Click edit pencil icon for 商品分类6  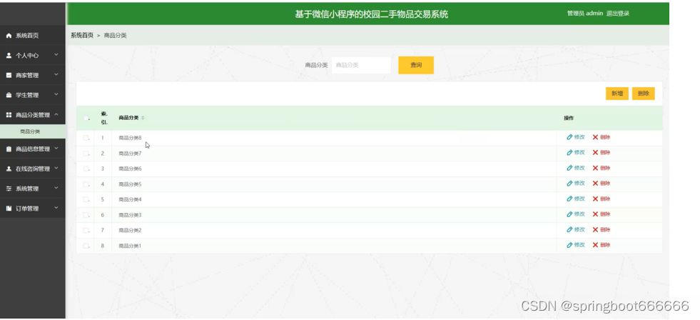pos(569,168)
